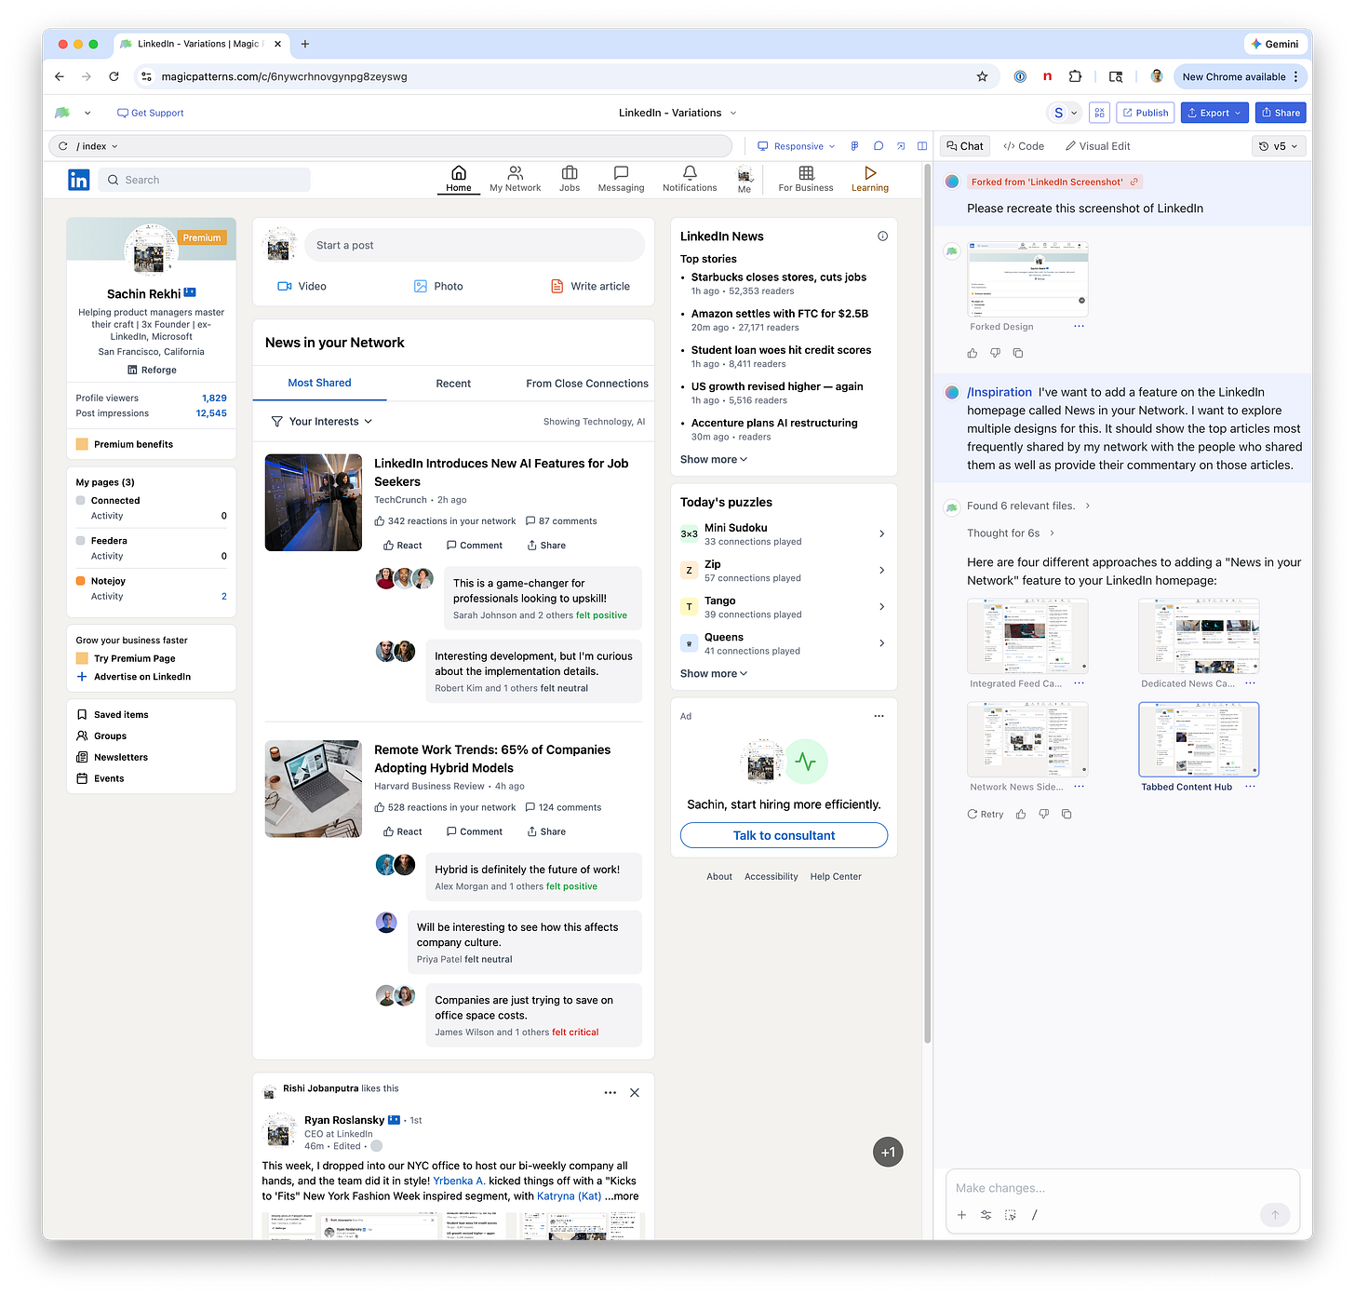Open My Network nav icon
This screenshot has height=1296, width=1355.
(515, 179)
